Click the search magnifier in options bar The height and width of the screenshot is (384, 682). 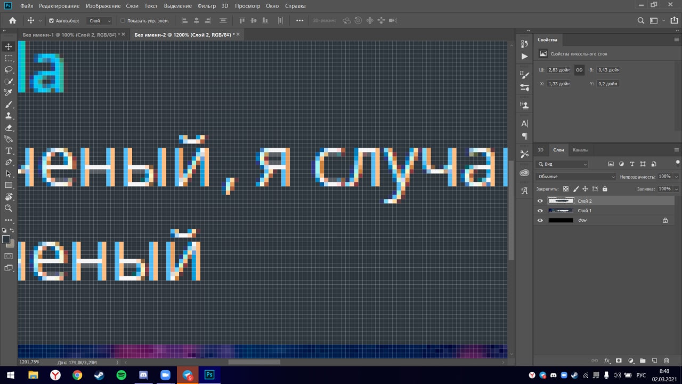[641, 21]
